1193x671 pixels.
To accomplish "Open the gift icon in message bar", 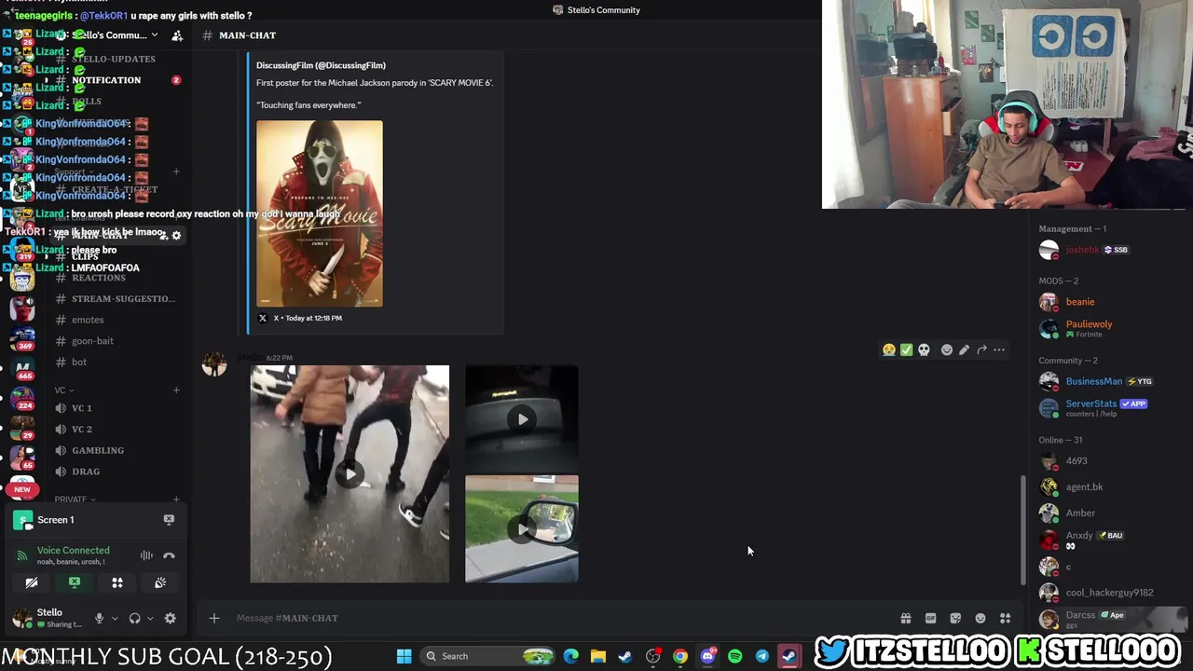I will 905,618.
